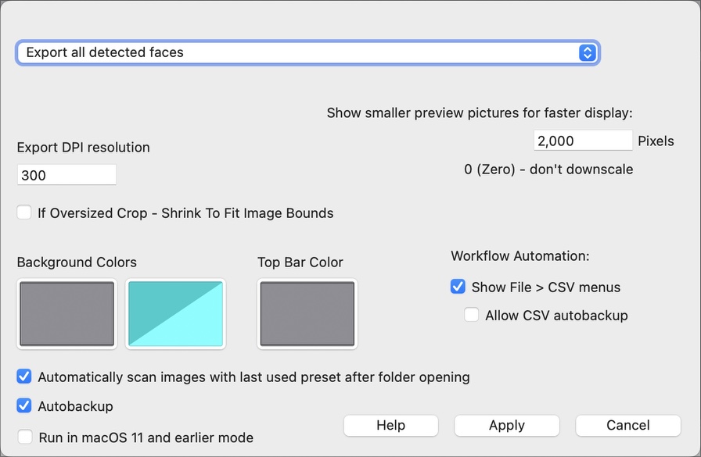Edit the preview size Pixels field
701x457 pixels.
(582, 140)
